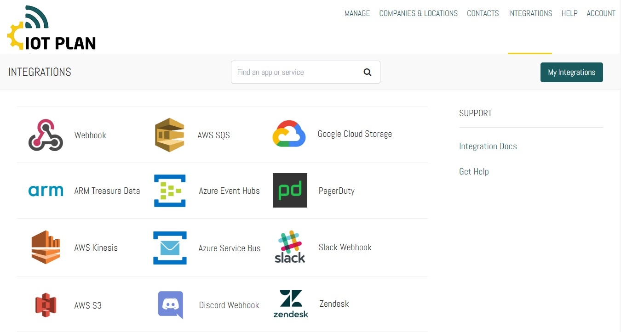Select the Azure Event Hubs label
Screen dimensions: 621x332
[229, 191]
